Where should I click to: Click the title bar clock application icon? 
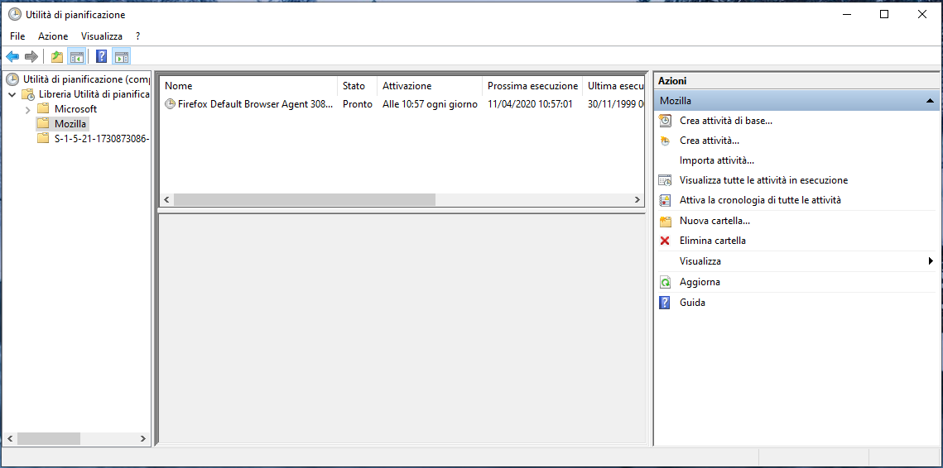coord(14,14)
